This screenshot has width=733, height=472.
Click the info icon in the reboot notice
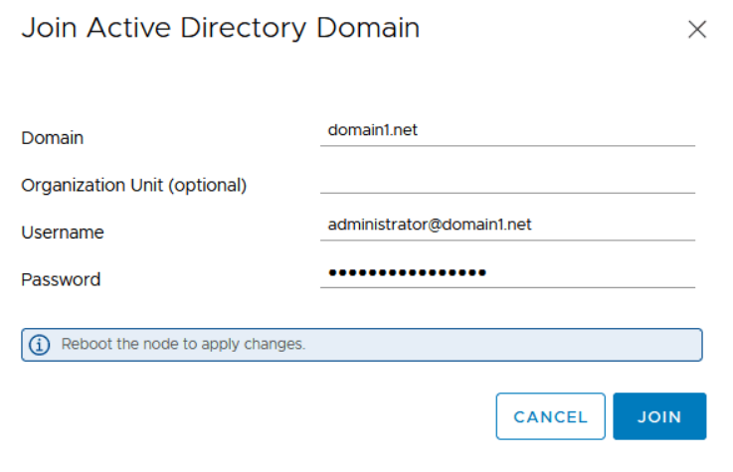tap(40, 345)
